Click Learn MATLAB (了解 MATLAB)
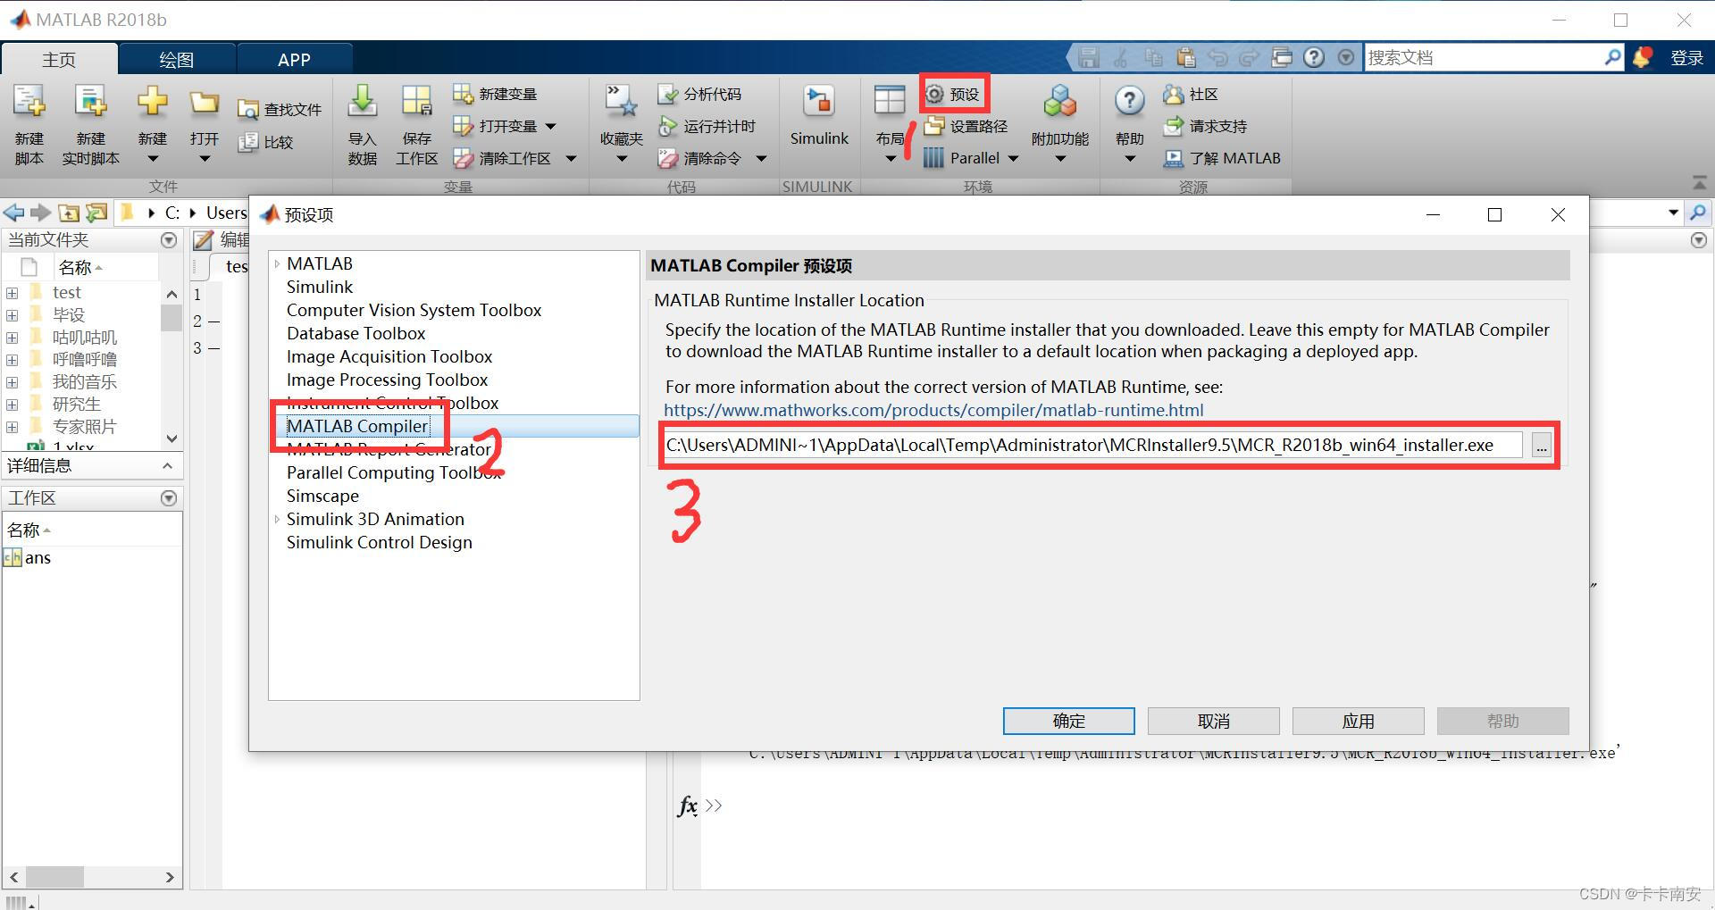This screenshot has height=910, width=1715. [1222, 158]
